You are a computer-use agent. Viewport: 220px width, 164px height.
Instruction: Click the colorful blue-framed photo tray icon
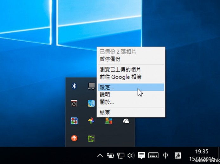point(74,121)
